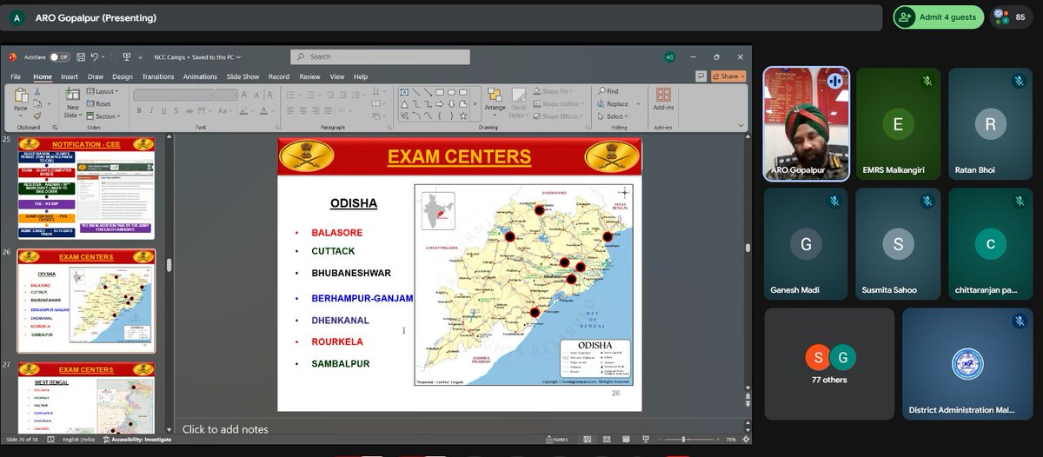Click the Copy icon in Clipboard group
The width and height of the screenshot is (1043, 457).
coord(37,103)
